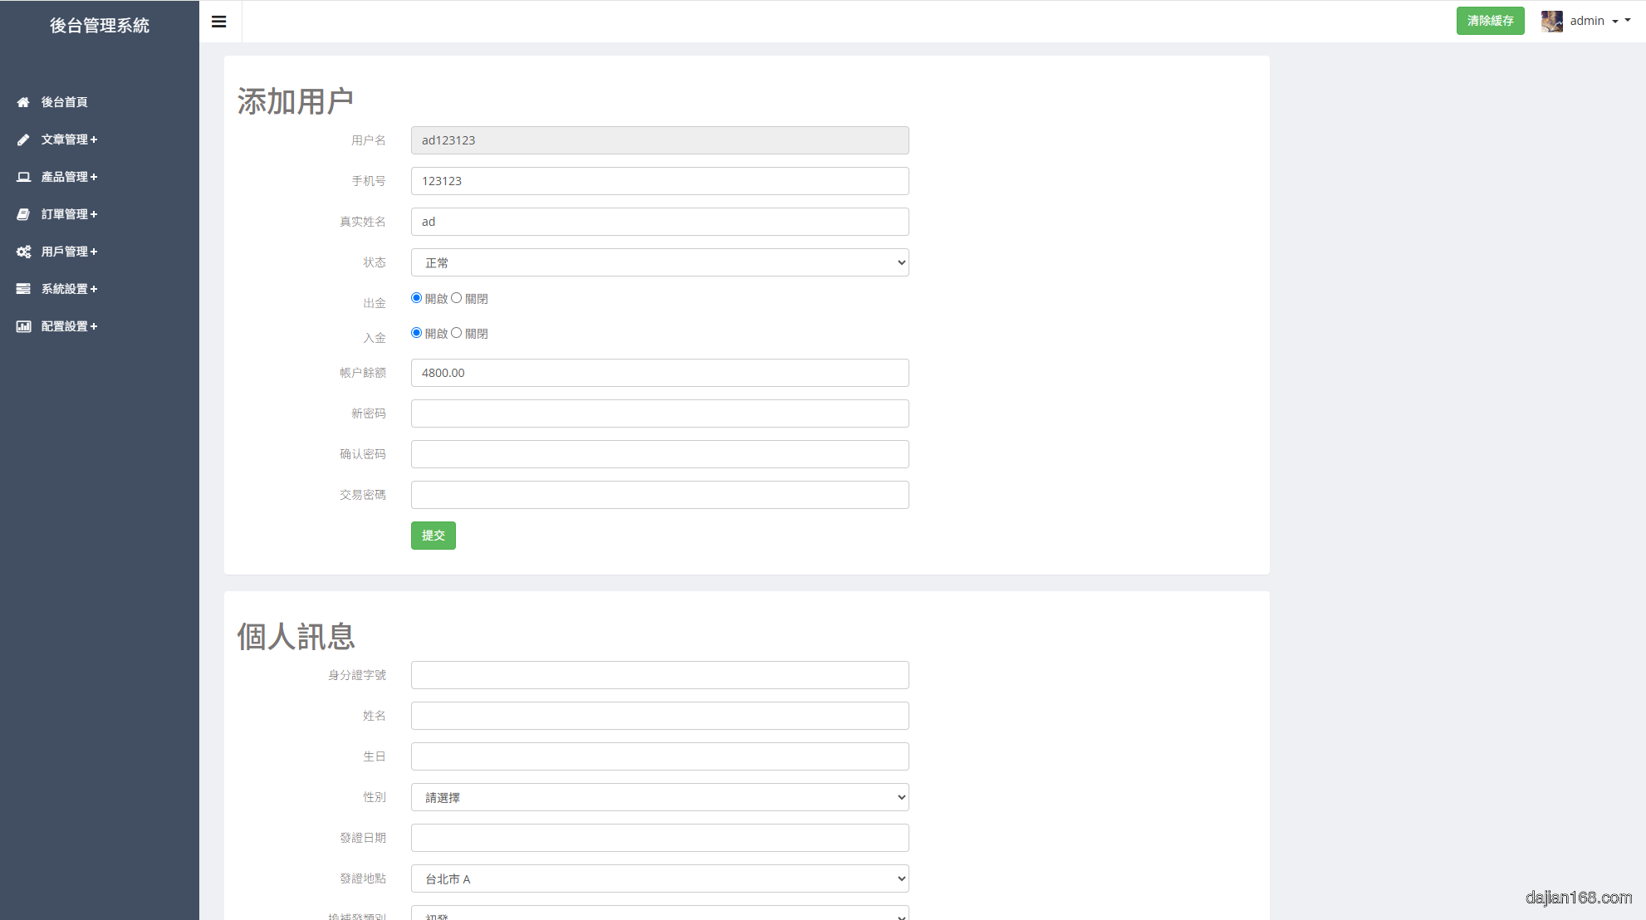The height and width of the screenshot is (920, 1646).
Task: Click the admin avatar image
Action: (1551, 21)
